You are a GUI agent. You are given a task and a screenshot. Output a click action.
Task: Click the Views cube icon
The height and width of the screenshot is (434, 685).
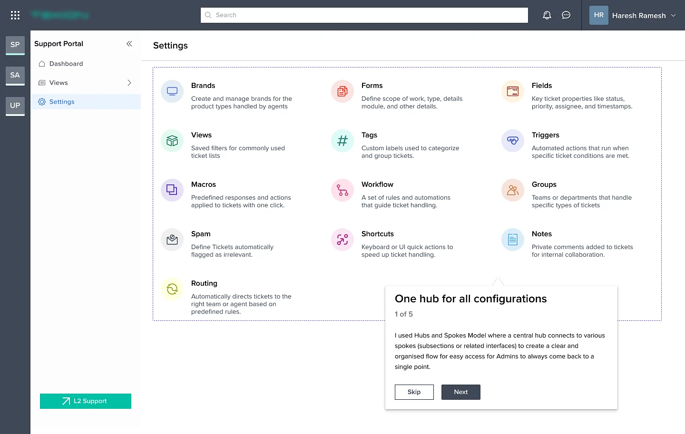point(172,141)
